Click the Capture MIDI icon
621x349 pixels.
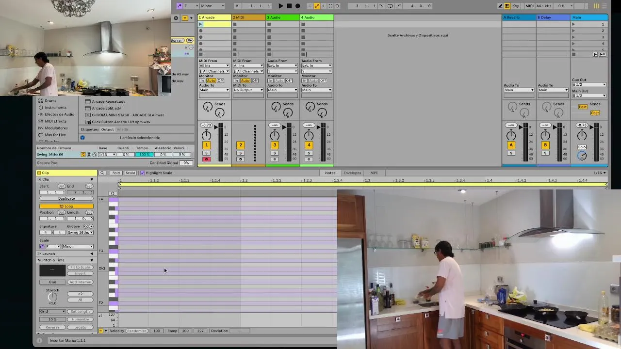pos(330,6)
